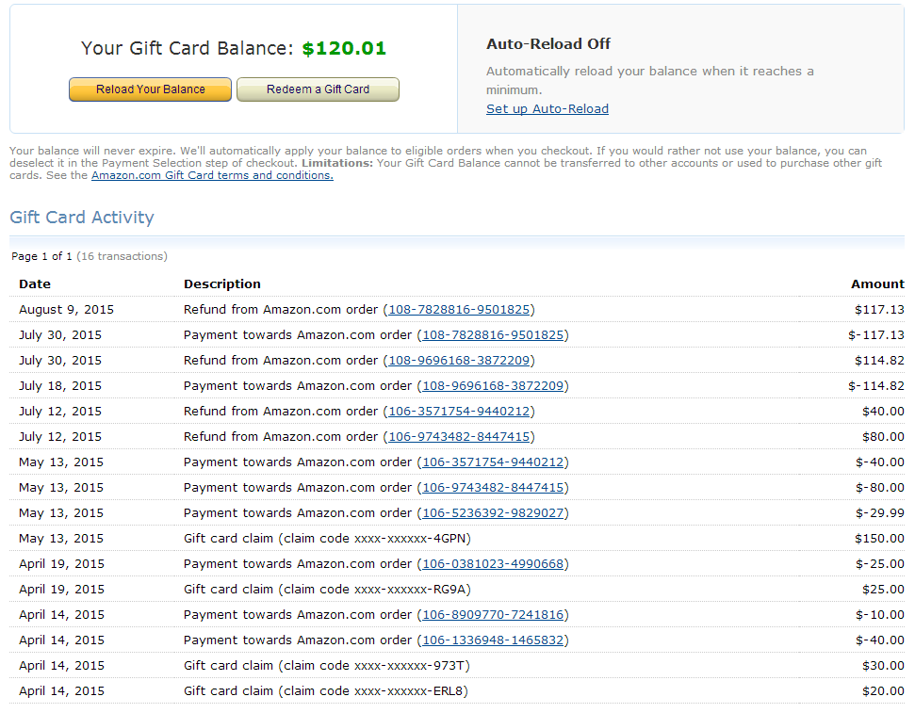Open order 106-0381023-4990668 link

[x=493, y=564]
